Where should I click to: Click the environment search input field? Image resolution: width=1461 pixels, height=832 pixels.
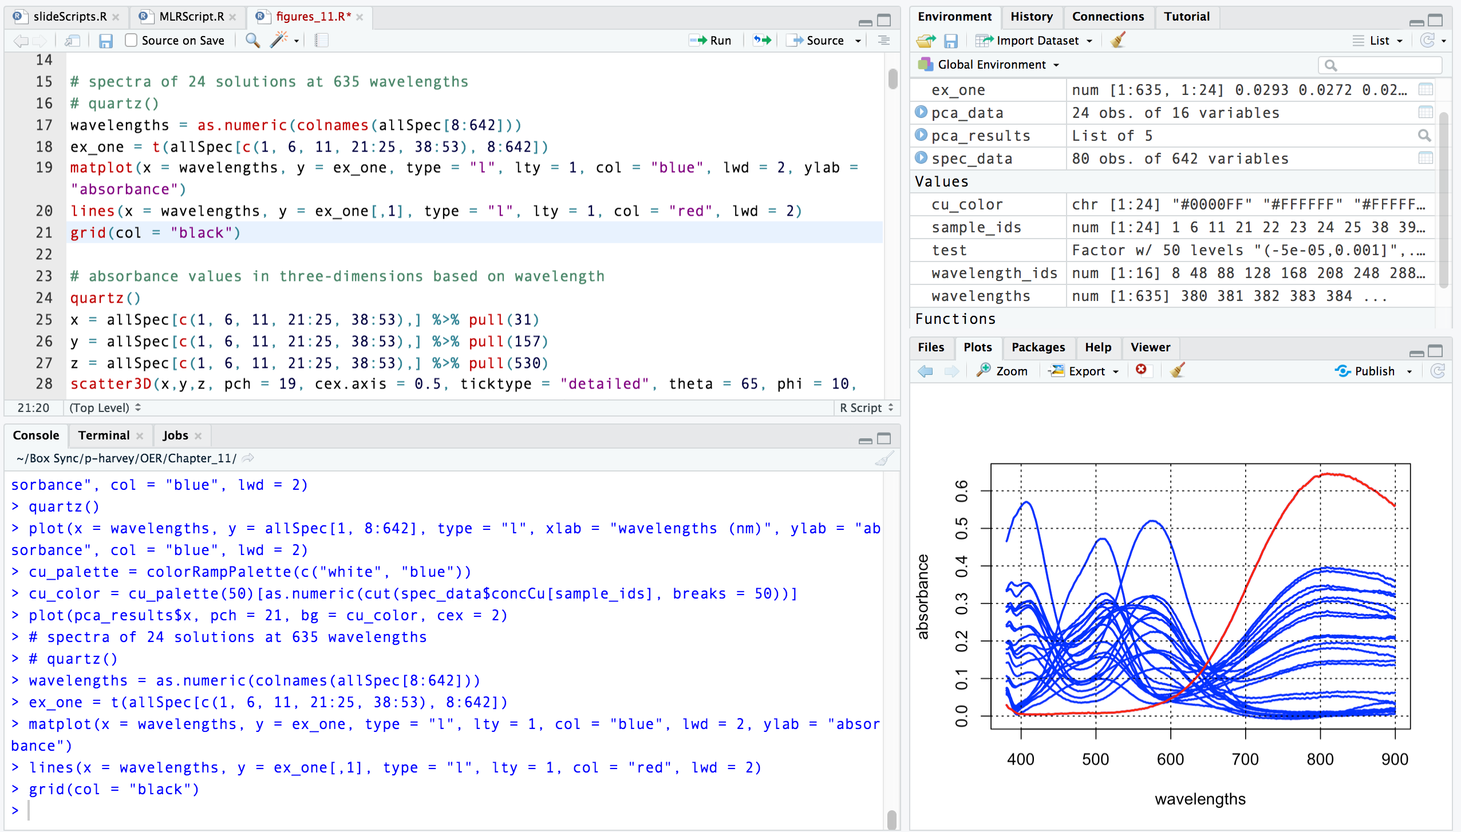(x=1384, y=65)
